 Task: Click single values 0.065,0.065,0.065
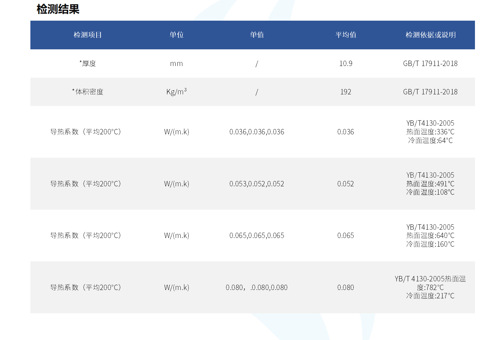pos(257,236)
